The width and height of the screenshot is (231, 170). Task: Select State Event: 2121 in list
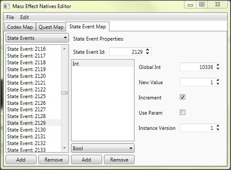34,83
